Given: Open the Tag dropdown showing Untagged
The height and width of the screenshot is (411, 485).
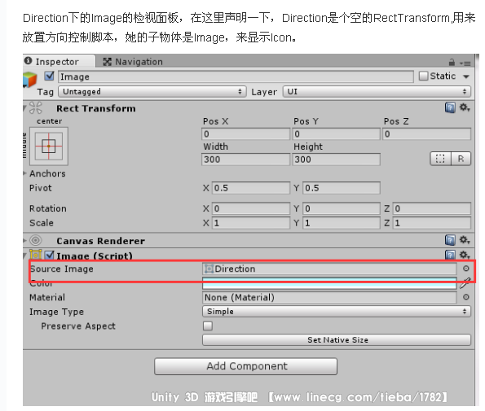Looking at the screenshot, I should click(x=152, y=92).
